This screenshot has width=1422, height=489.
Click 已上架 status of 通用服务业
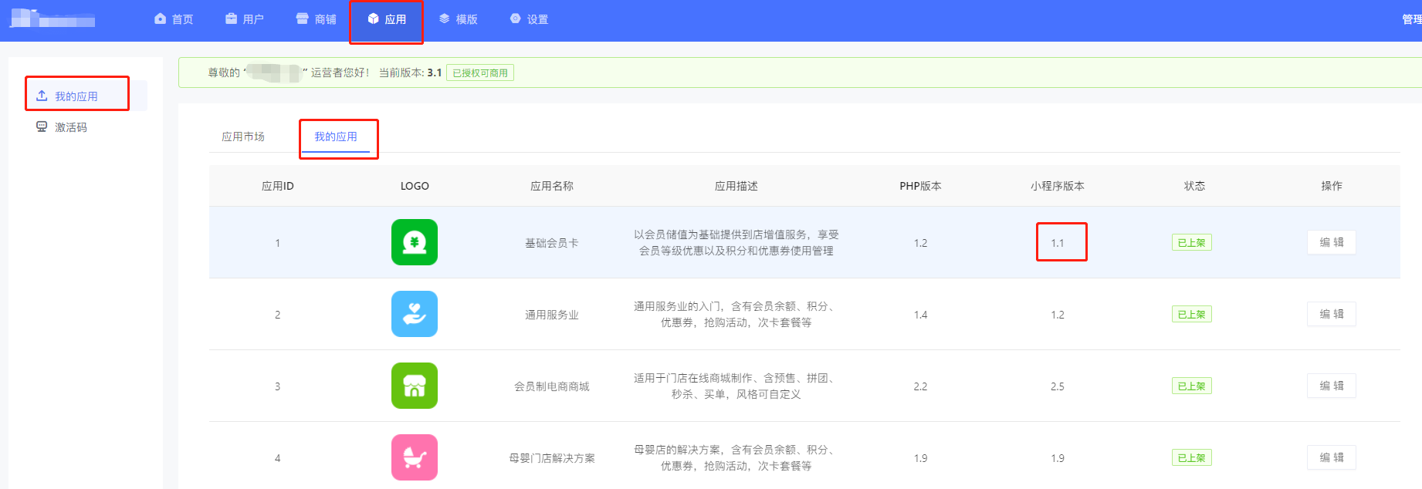pyautogui.click(x=1192, y=314)
